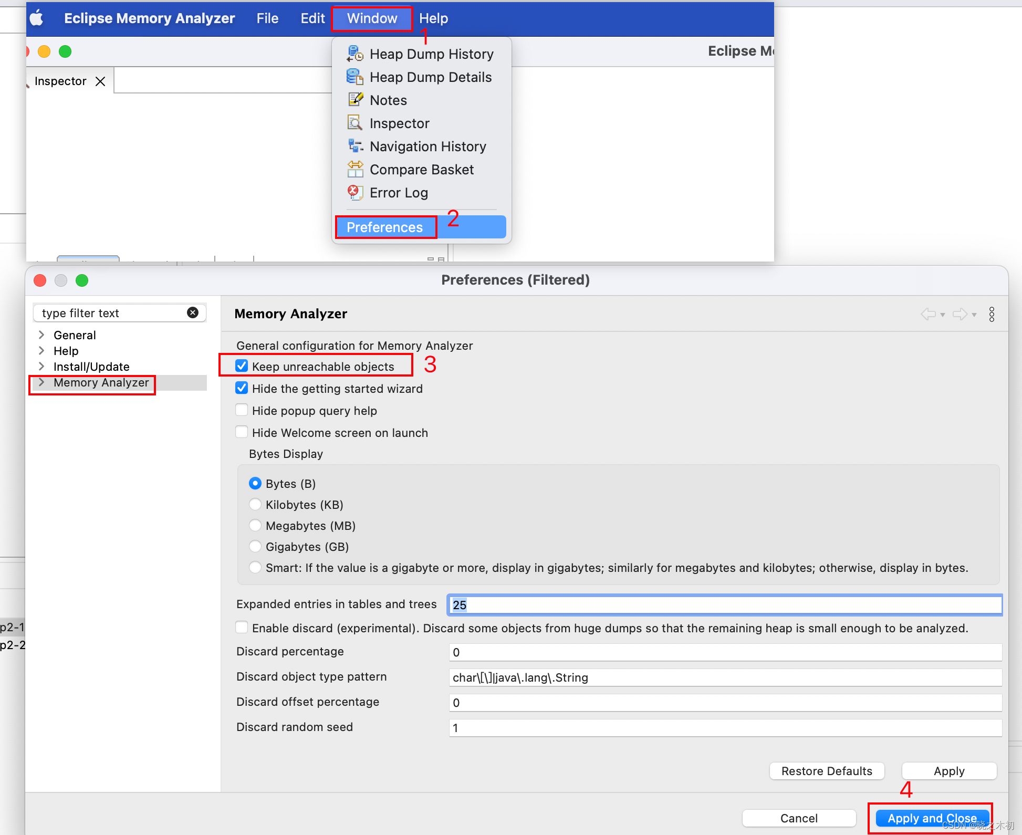This screenshot has width=1022, height=835.
Task: Select Memory Analyzer in the preferences tree
Action: click(101, 382)
